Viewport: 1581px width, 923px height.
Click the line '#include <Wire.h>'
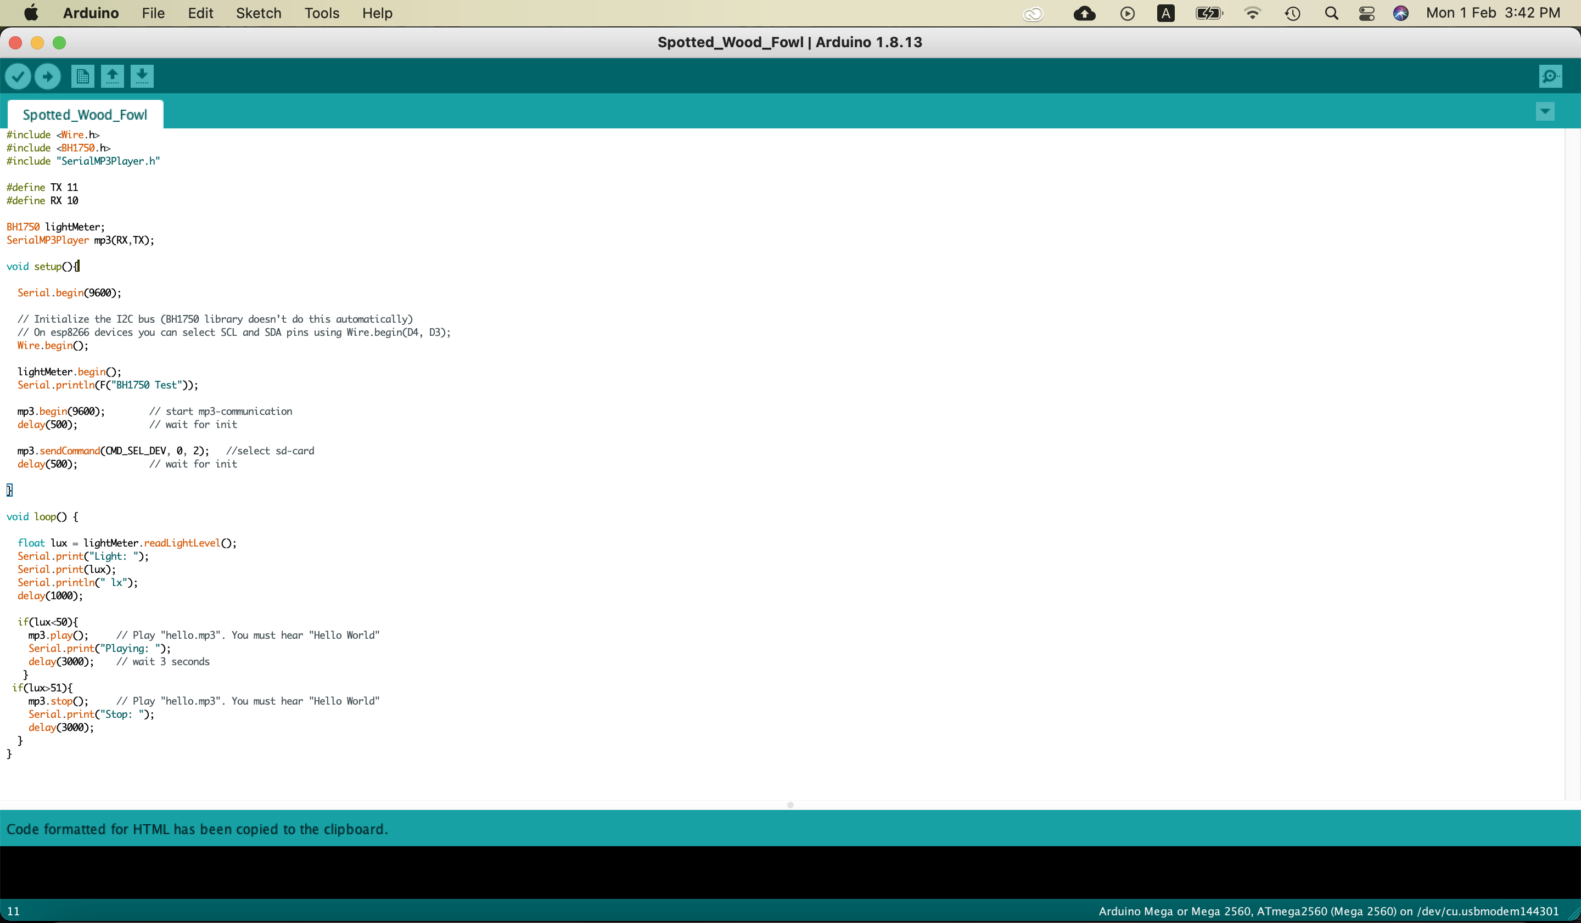53,135
